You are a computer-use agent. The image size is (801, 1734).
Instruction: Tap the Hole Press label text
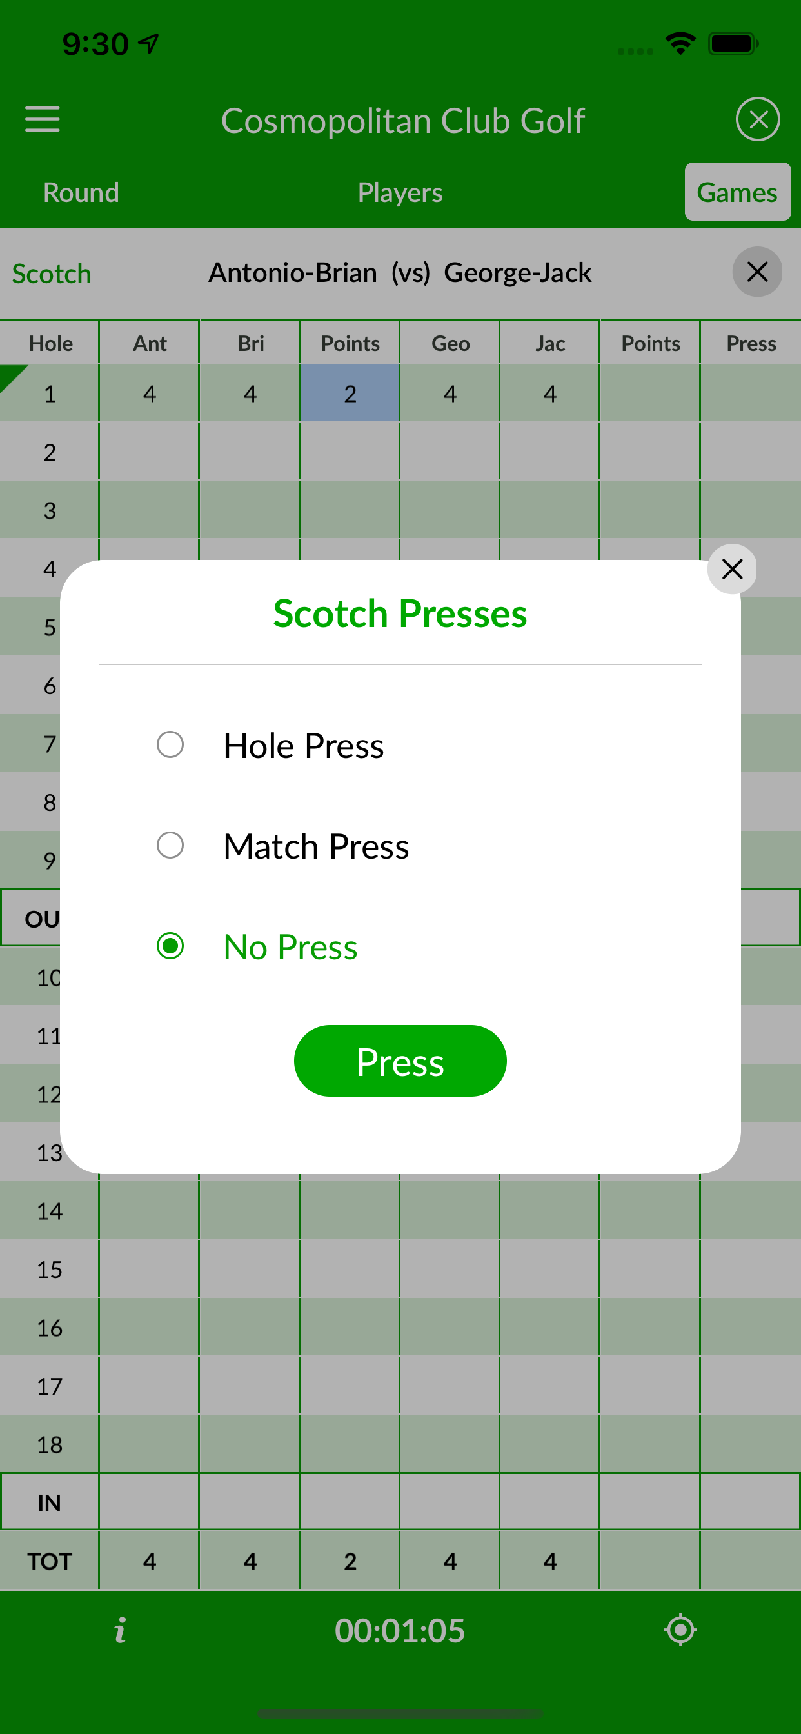pyautogui.click(x=304, y=746)
